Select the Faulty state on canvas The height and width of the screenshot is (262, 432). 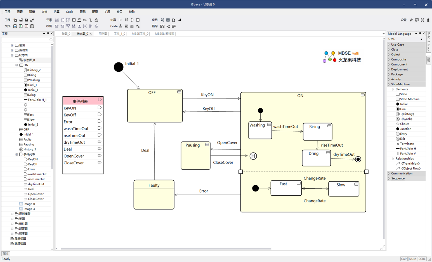pyautogui.click(x=154, y=195)
